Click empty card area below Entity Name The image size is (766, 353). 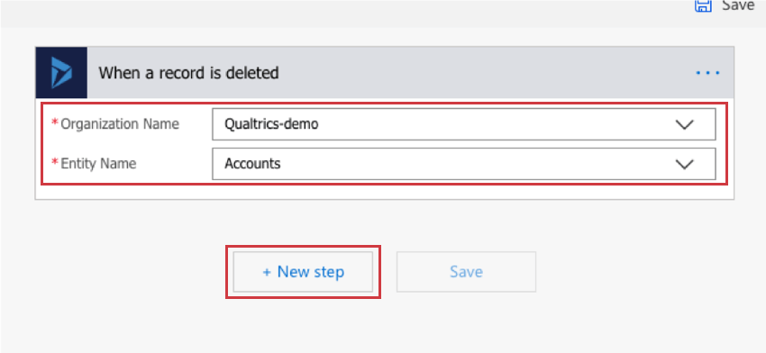384,192
